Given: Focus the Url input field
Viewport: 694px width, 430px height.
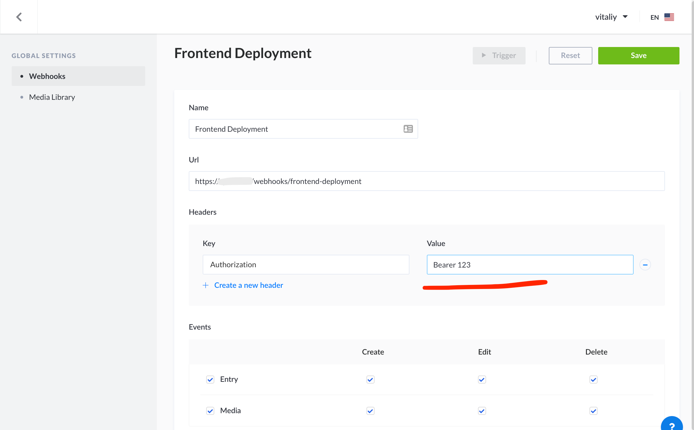Looking at the screenshot, I should (426, 181).
